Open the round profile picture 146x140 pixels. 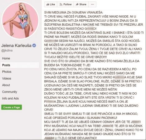pyautogui.click(x=20, y=20)
